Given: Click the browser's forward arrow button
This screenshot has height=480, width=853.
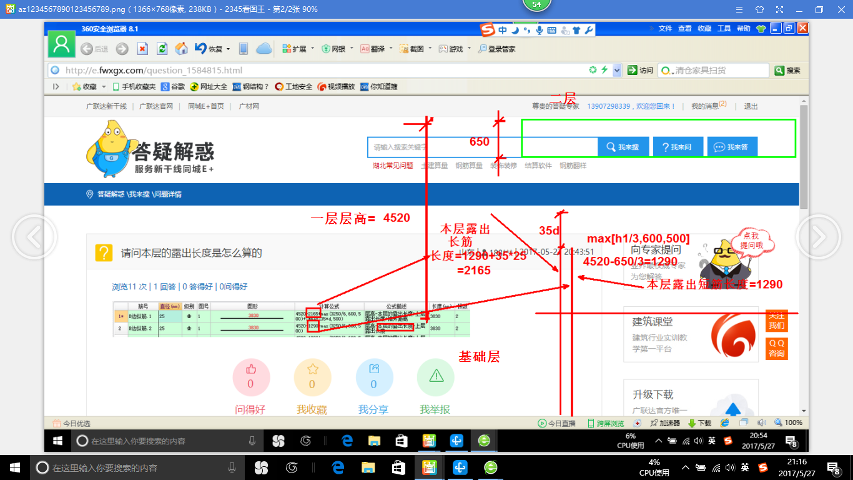Looking at the screenshot, I should coord(122,49).
